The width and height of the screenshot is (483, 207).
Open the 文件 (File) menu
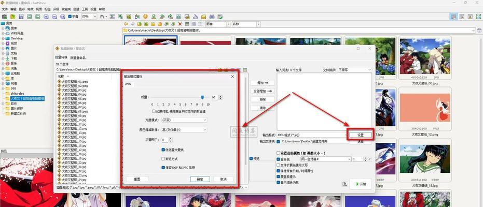point(4,9)
